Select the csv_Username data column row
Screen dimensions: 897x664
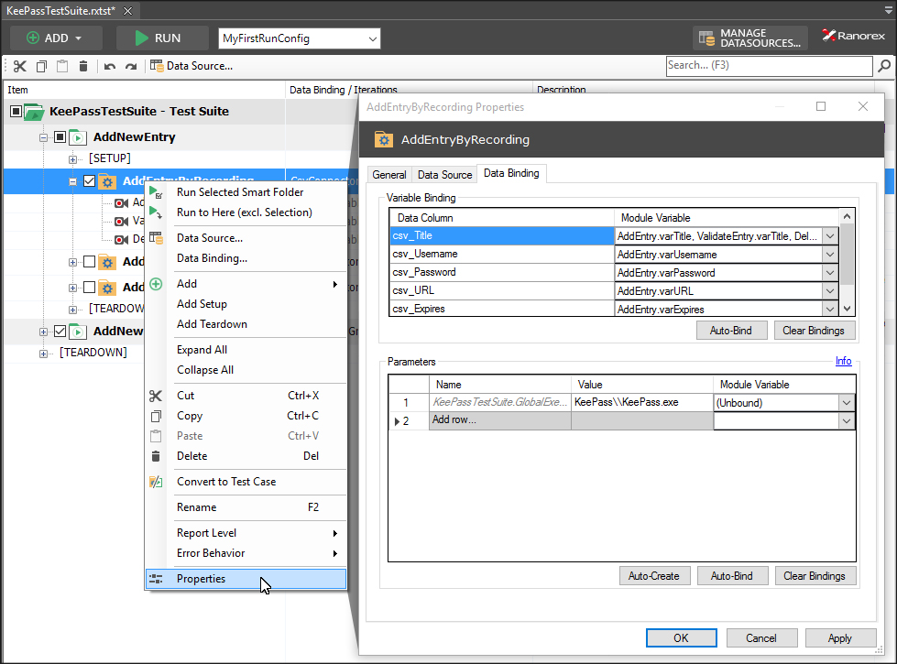[502, 254]
